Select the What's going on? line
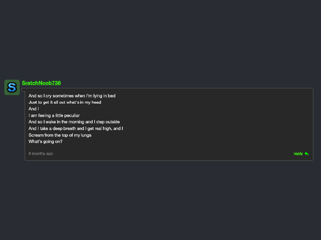Image resolution: width=321 pixels, height=240 pixels. point(45,141)
